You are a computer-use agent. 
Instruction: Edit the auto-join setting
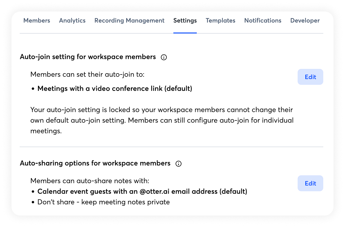[310, 77]
